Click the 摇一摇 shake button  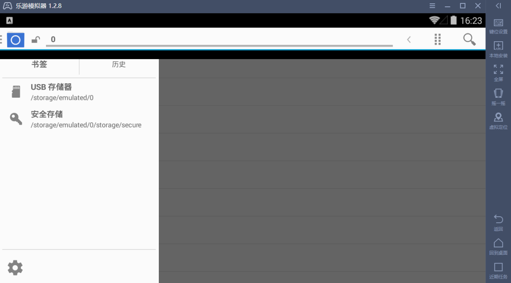(x=498, y=97)
